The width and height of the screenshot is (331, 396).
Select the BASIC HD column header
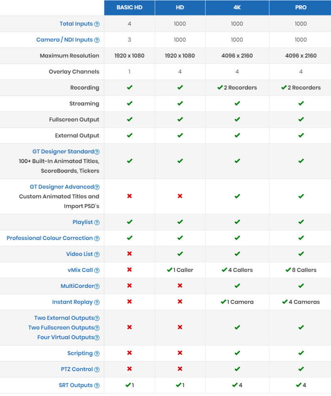[129, 8]
